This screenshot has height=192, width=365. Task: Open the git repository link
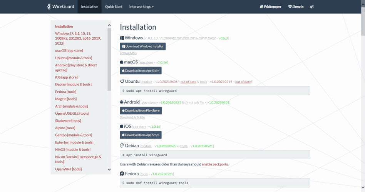coord(312,7)
